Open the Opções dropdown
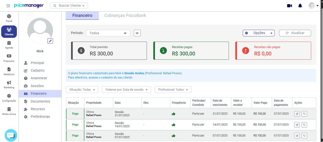This screenshot has height=142, width=323. [x=259, y=33]
